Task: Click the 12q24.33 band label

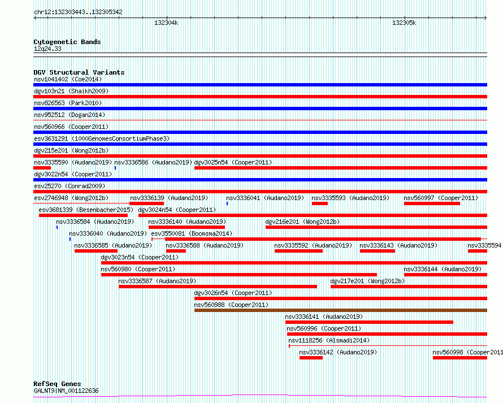Action: [x=47, y=49]
